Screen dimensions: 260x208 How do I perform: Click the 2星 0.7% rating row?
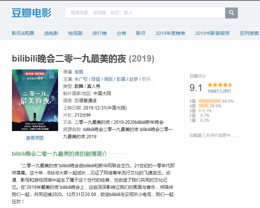[x=200, y=116]
